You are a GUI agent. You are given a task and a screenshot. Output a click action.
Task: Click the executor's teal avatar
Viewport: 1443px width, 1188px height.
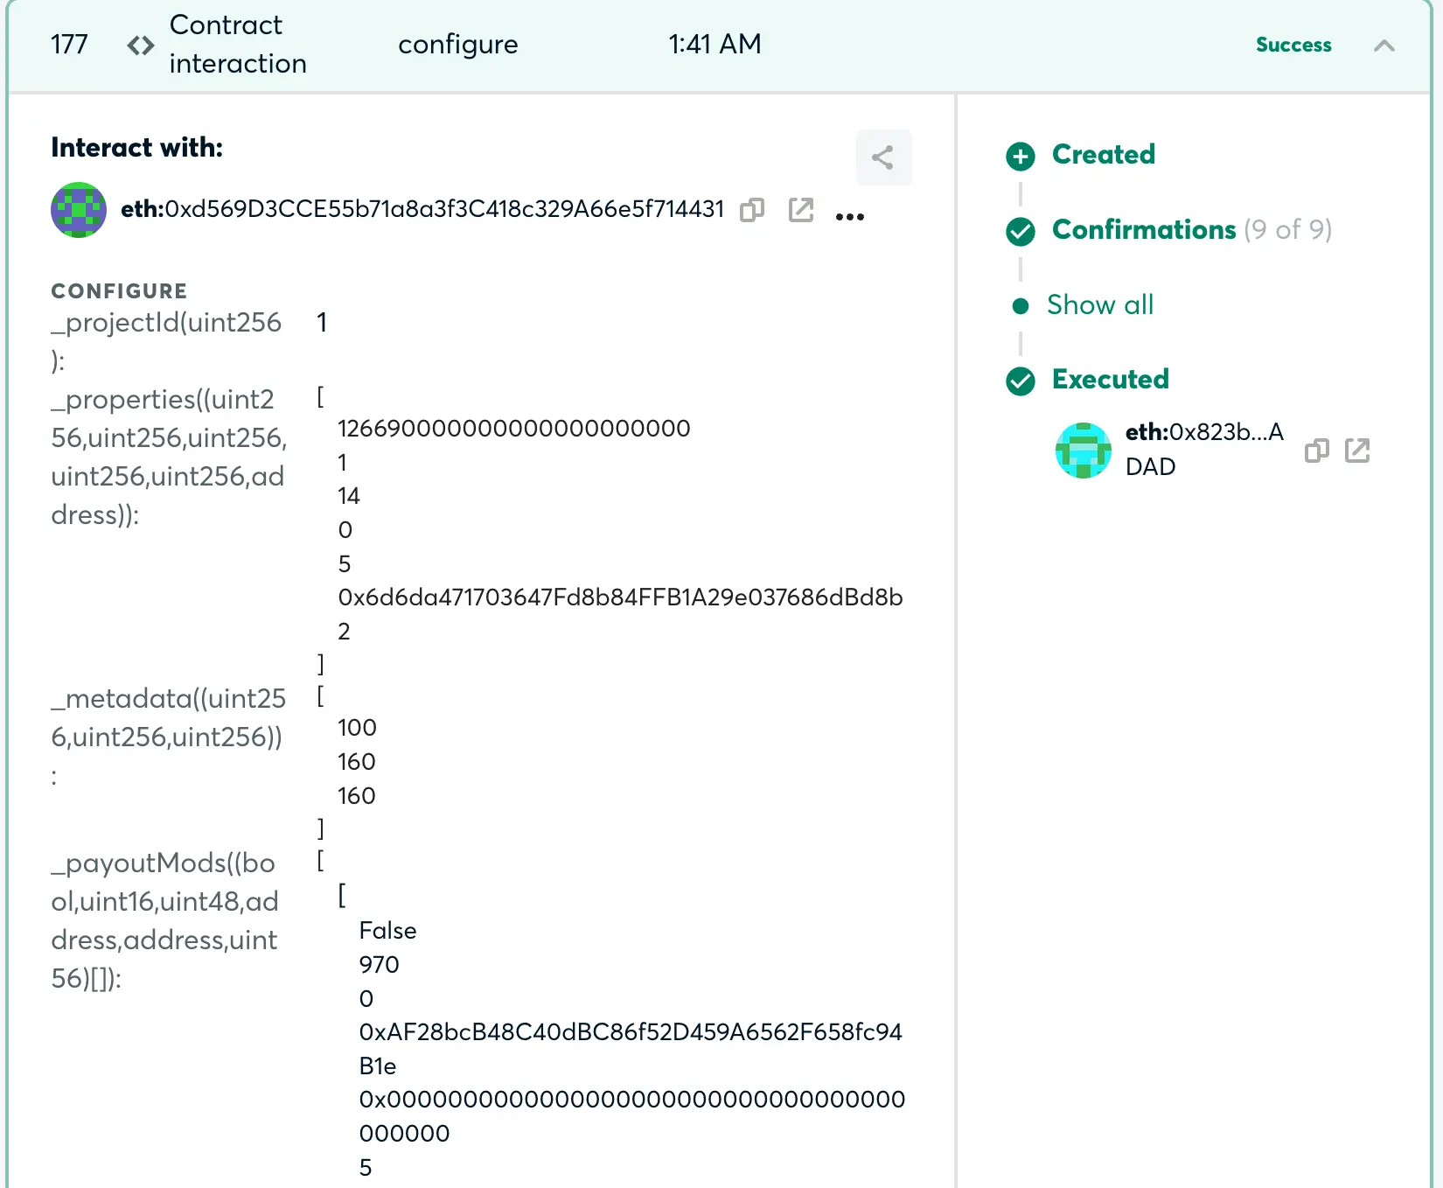[1083, 451]
